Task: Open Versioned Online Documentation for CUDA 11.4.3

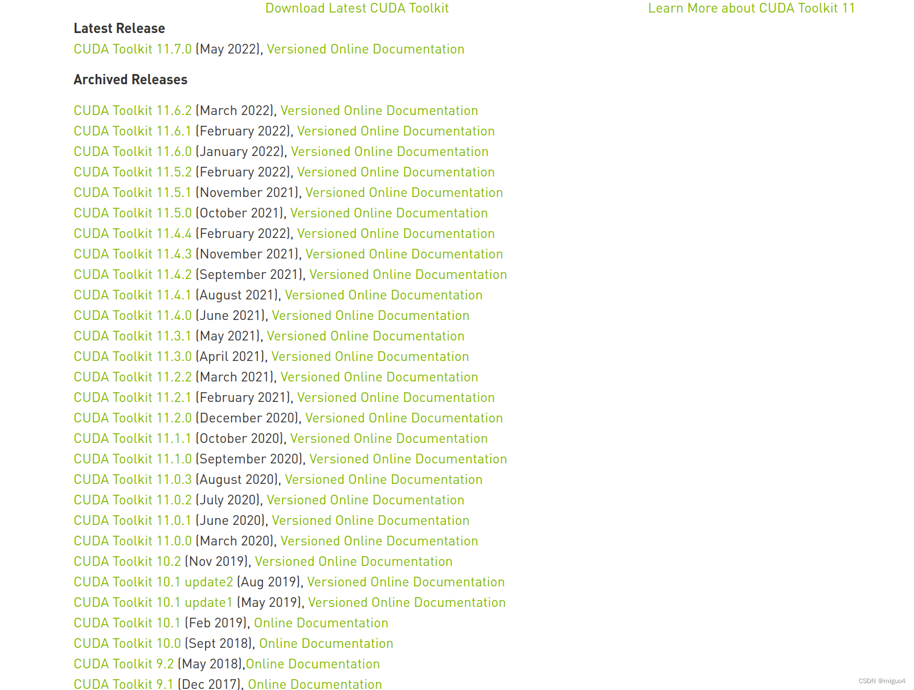Action: 404,254
